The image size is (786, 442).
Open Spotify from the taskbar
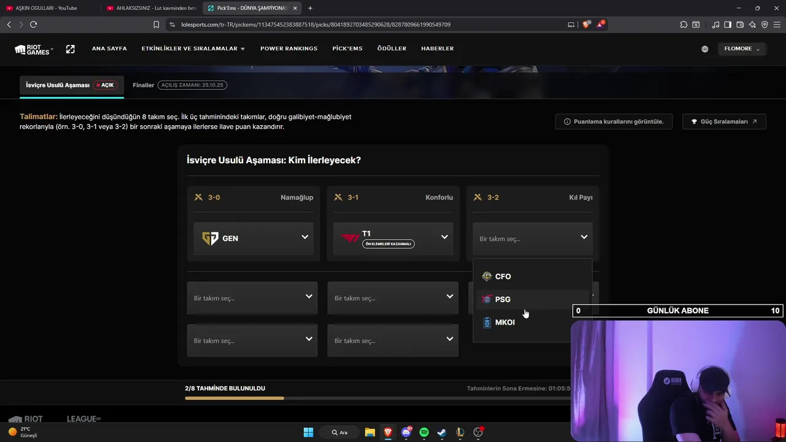424,432
